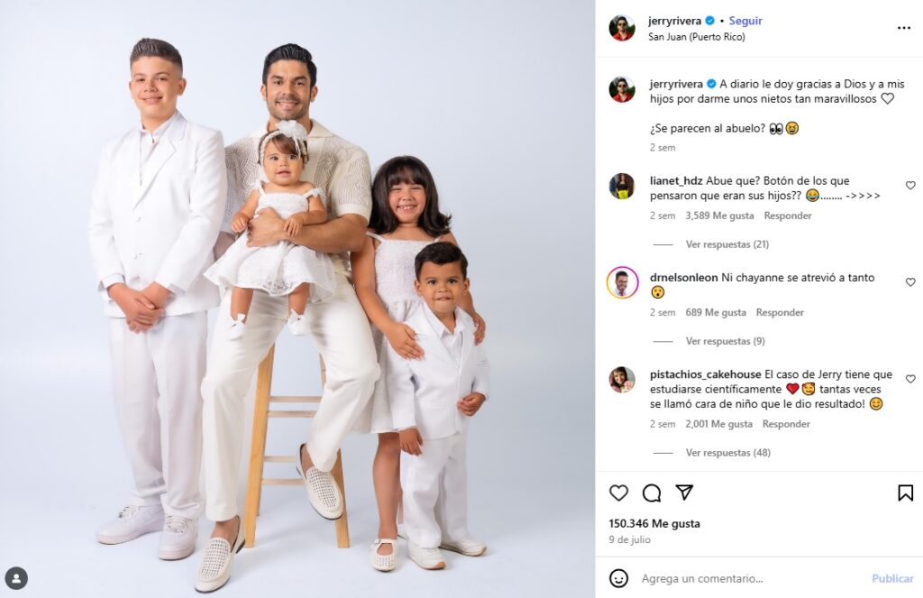Like the pistachios_cakehouse comment heart

tap(910, 379)
